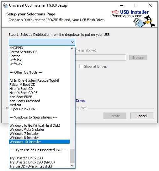Select Parrot Security OS in the list
Screen dimensions: 159x171
[39, 52]
